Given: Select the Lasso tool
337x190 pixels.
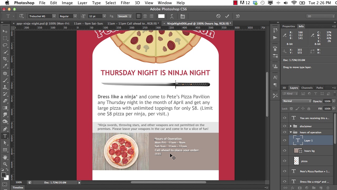Looking at the screenshot, I should 5,45.
